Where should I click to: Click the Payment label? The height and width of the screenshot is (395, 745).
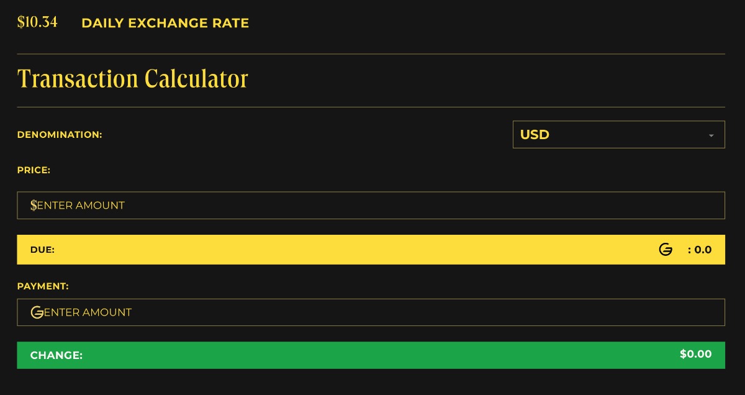(43, 286)
